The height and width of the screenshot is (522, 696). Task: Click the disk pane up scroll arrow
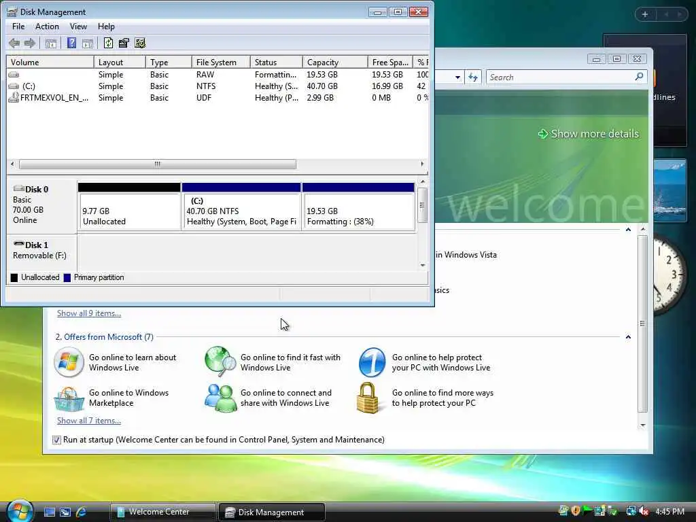(x=423, y=182)
